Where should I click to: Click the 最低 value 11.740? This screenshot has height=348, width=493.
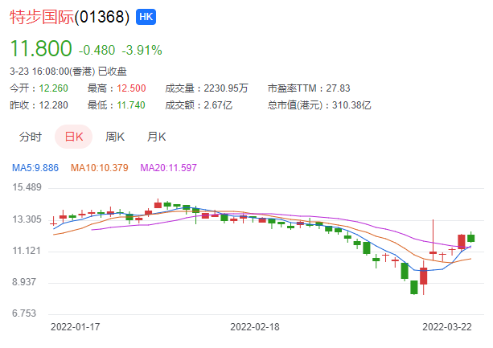click(x=131, y=105)
